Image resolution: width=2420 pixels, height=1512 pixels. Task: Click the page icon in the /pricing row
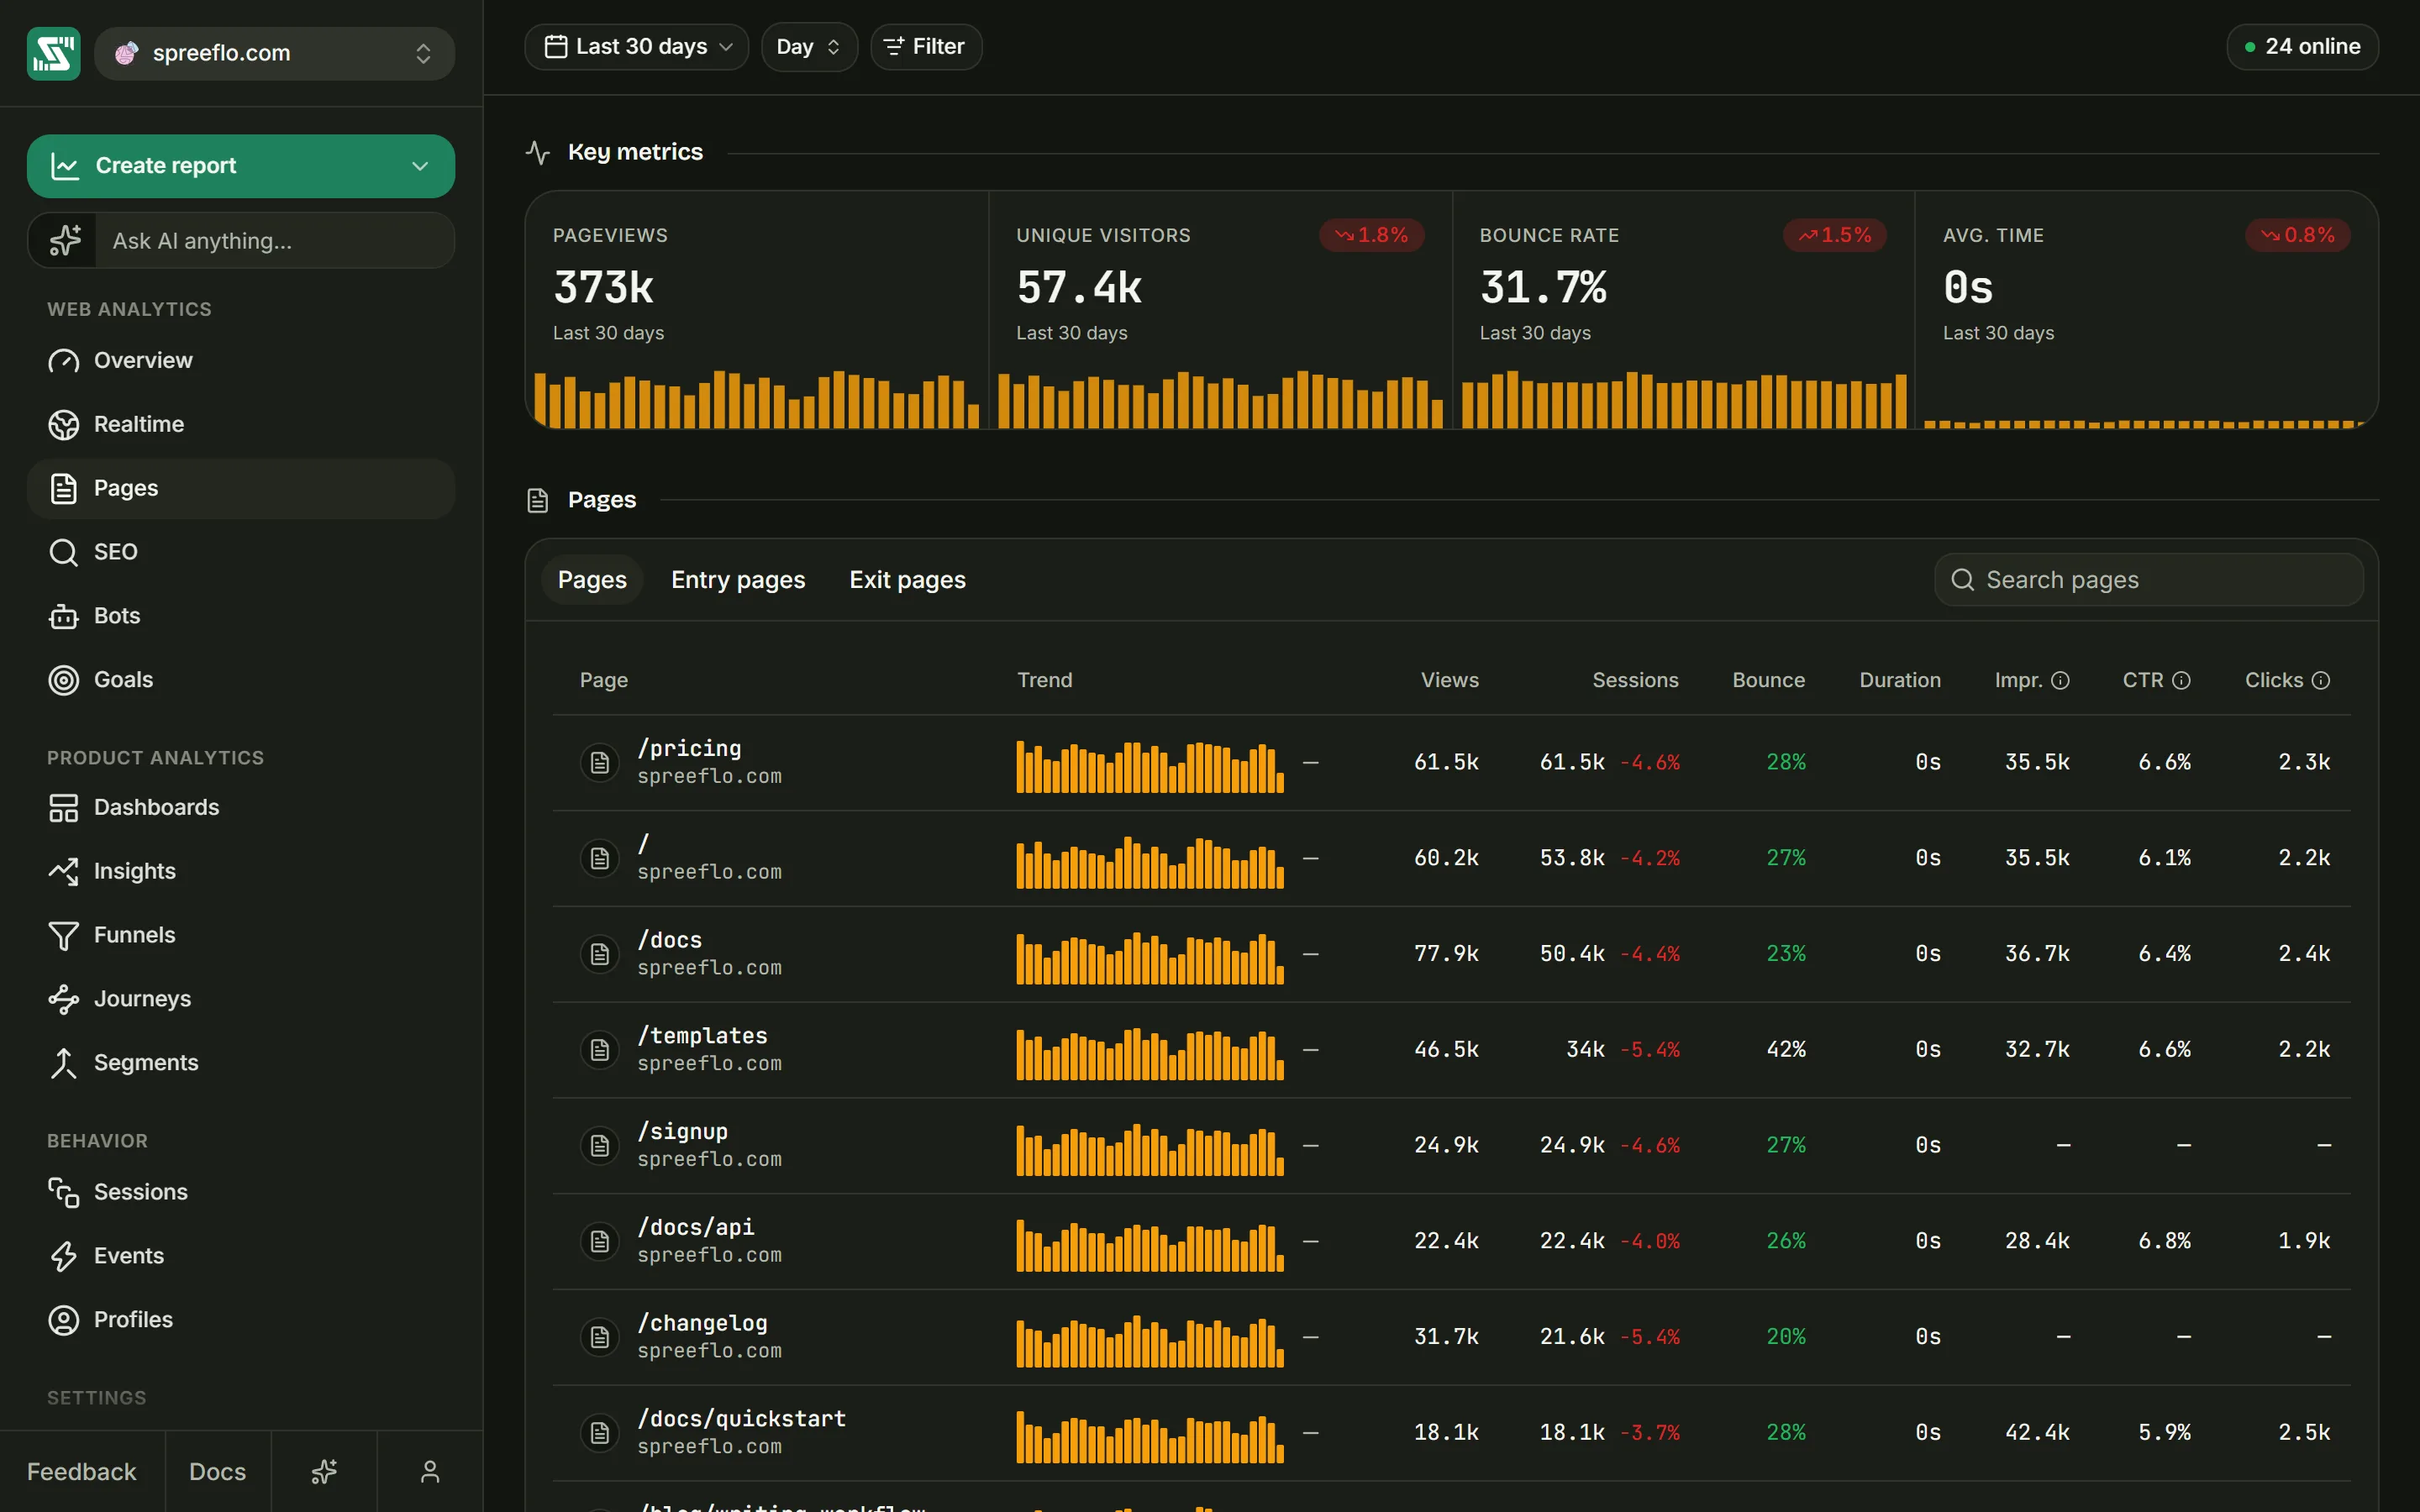600,762
